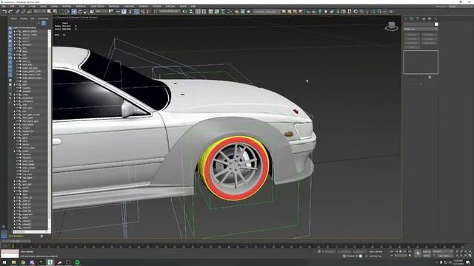Open the render preset dropdown in toolbar
474x266 pixels.
[267, 11]
